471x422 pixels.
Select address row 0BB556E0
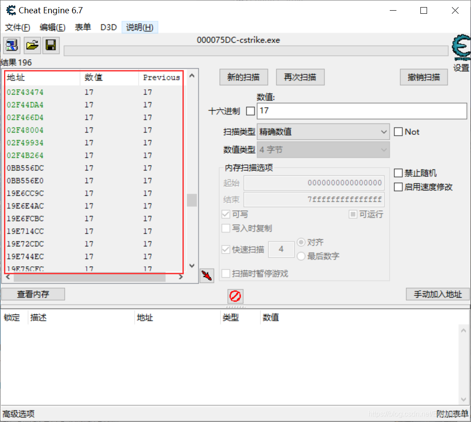tap(94, 181)
